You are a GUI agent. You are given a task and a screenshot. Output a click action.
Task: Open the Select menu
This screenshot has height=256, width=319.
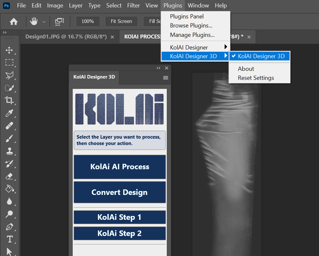tap(114, 5)
